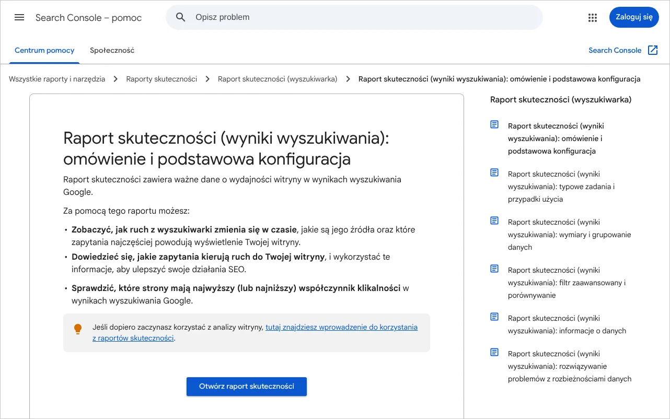
Task: Open the 'Search Console' link at top right
Action: click(x=615, y=51)
